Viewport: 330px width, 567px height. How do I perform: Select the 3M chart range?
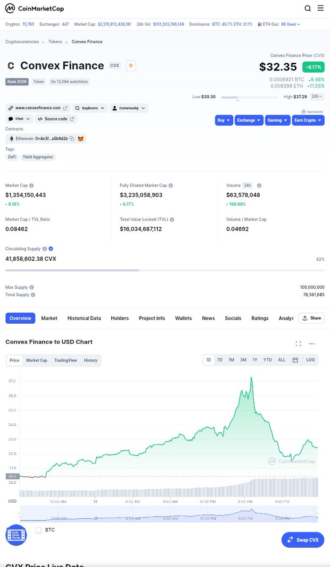coord(243,360)
